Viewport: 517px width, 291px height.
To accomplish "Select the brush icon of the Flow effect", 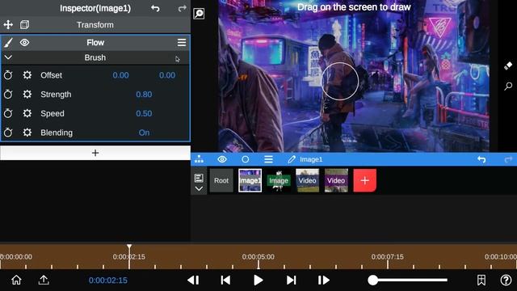I will point(8,43).
